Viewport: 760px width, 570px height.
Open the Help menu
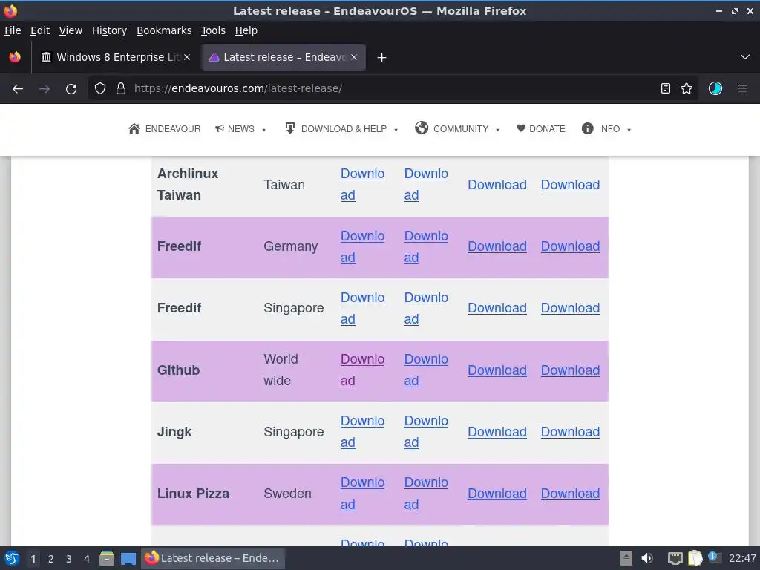coord(246,30)
